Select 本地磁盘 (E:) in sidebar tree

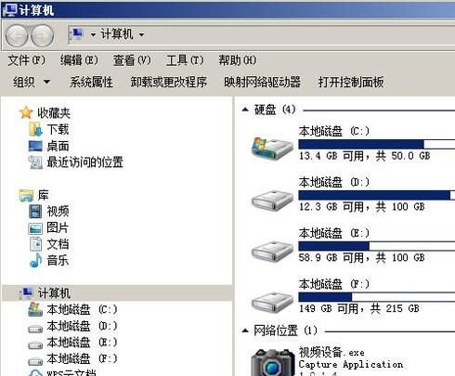click(x=82, y=343)
